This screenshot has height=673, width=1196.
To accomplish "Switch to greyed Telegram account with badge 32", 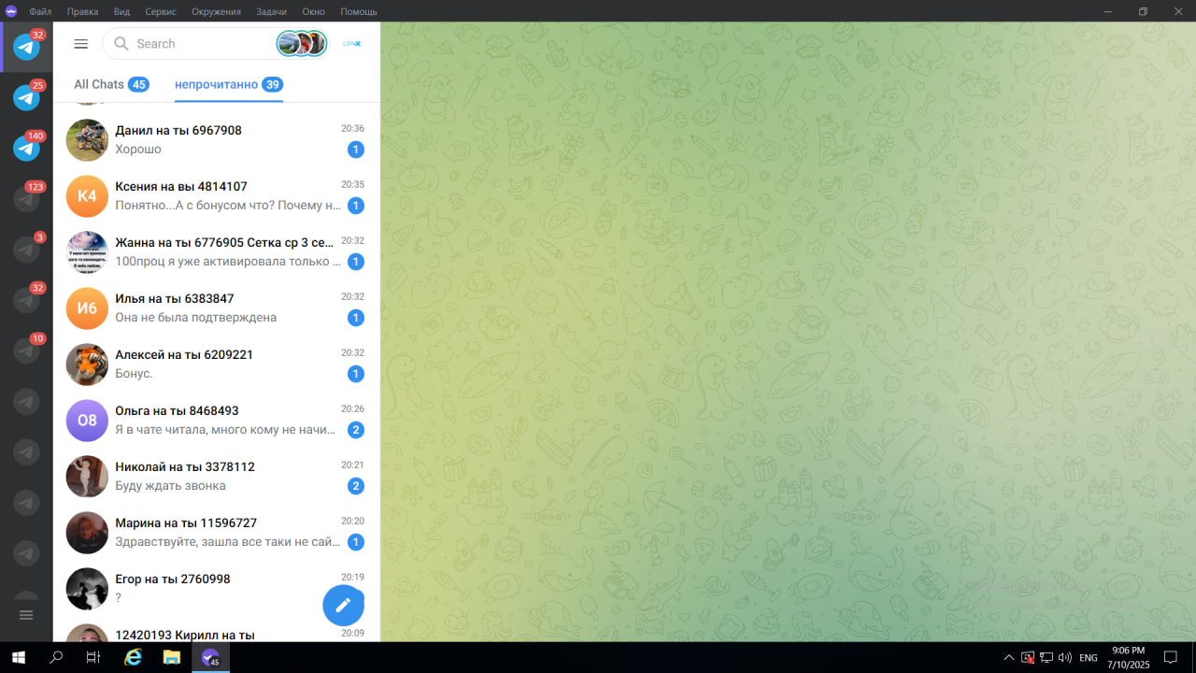I will point(26,299).
